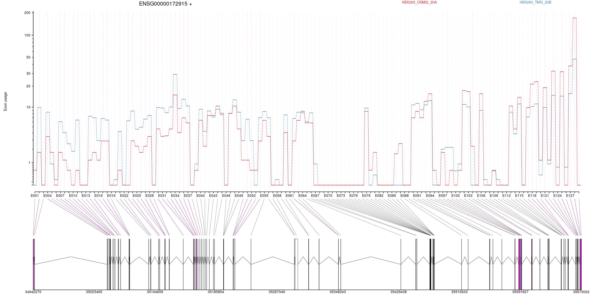Click y-axis value 20
609x304 pixels.
tap(28, 86)
